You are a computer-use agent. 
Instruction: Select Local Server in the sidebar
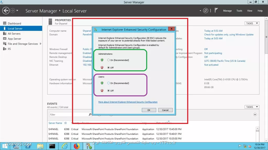[x=21, y=28]
